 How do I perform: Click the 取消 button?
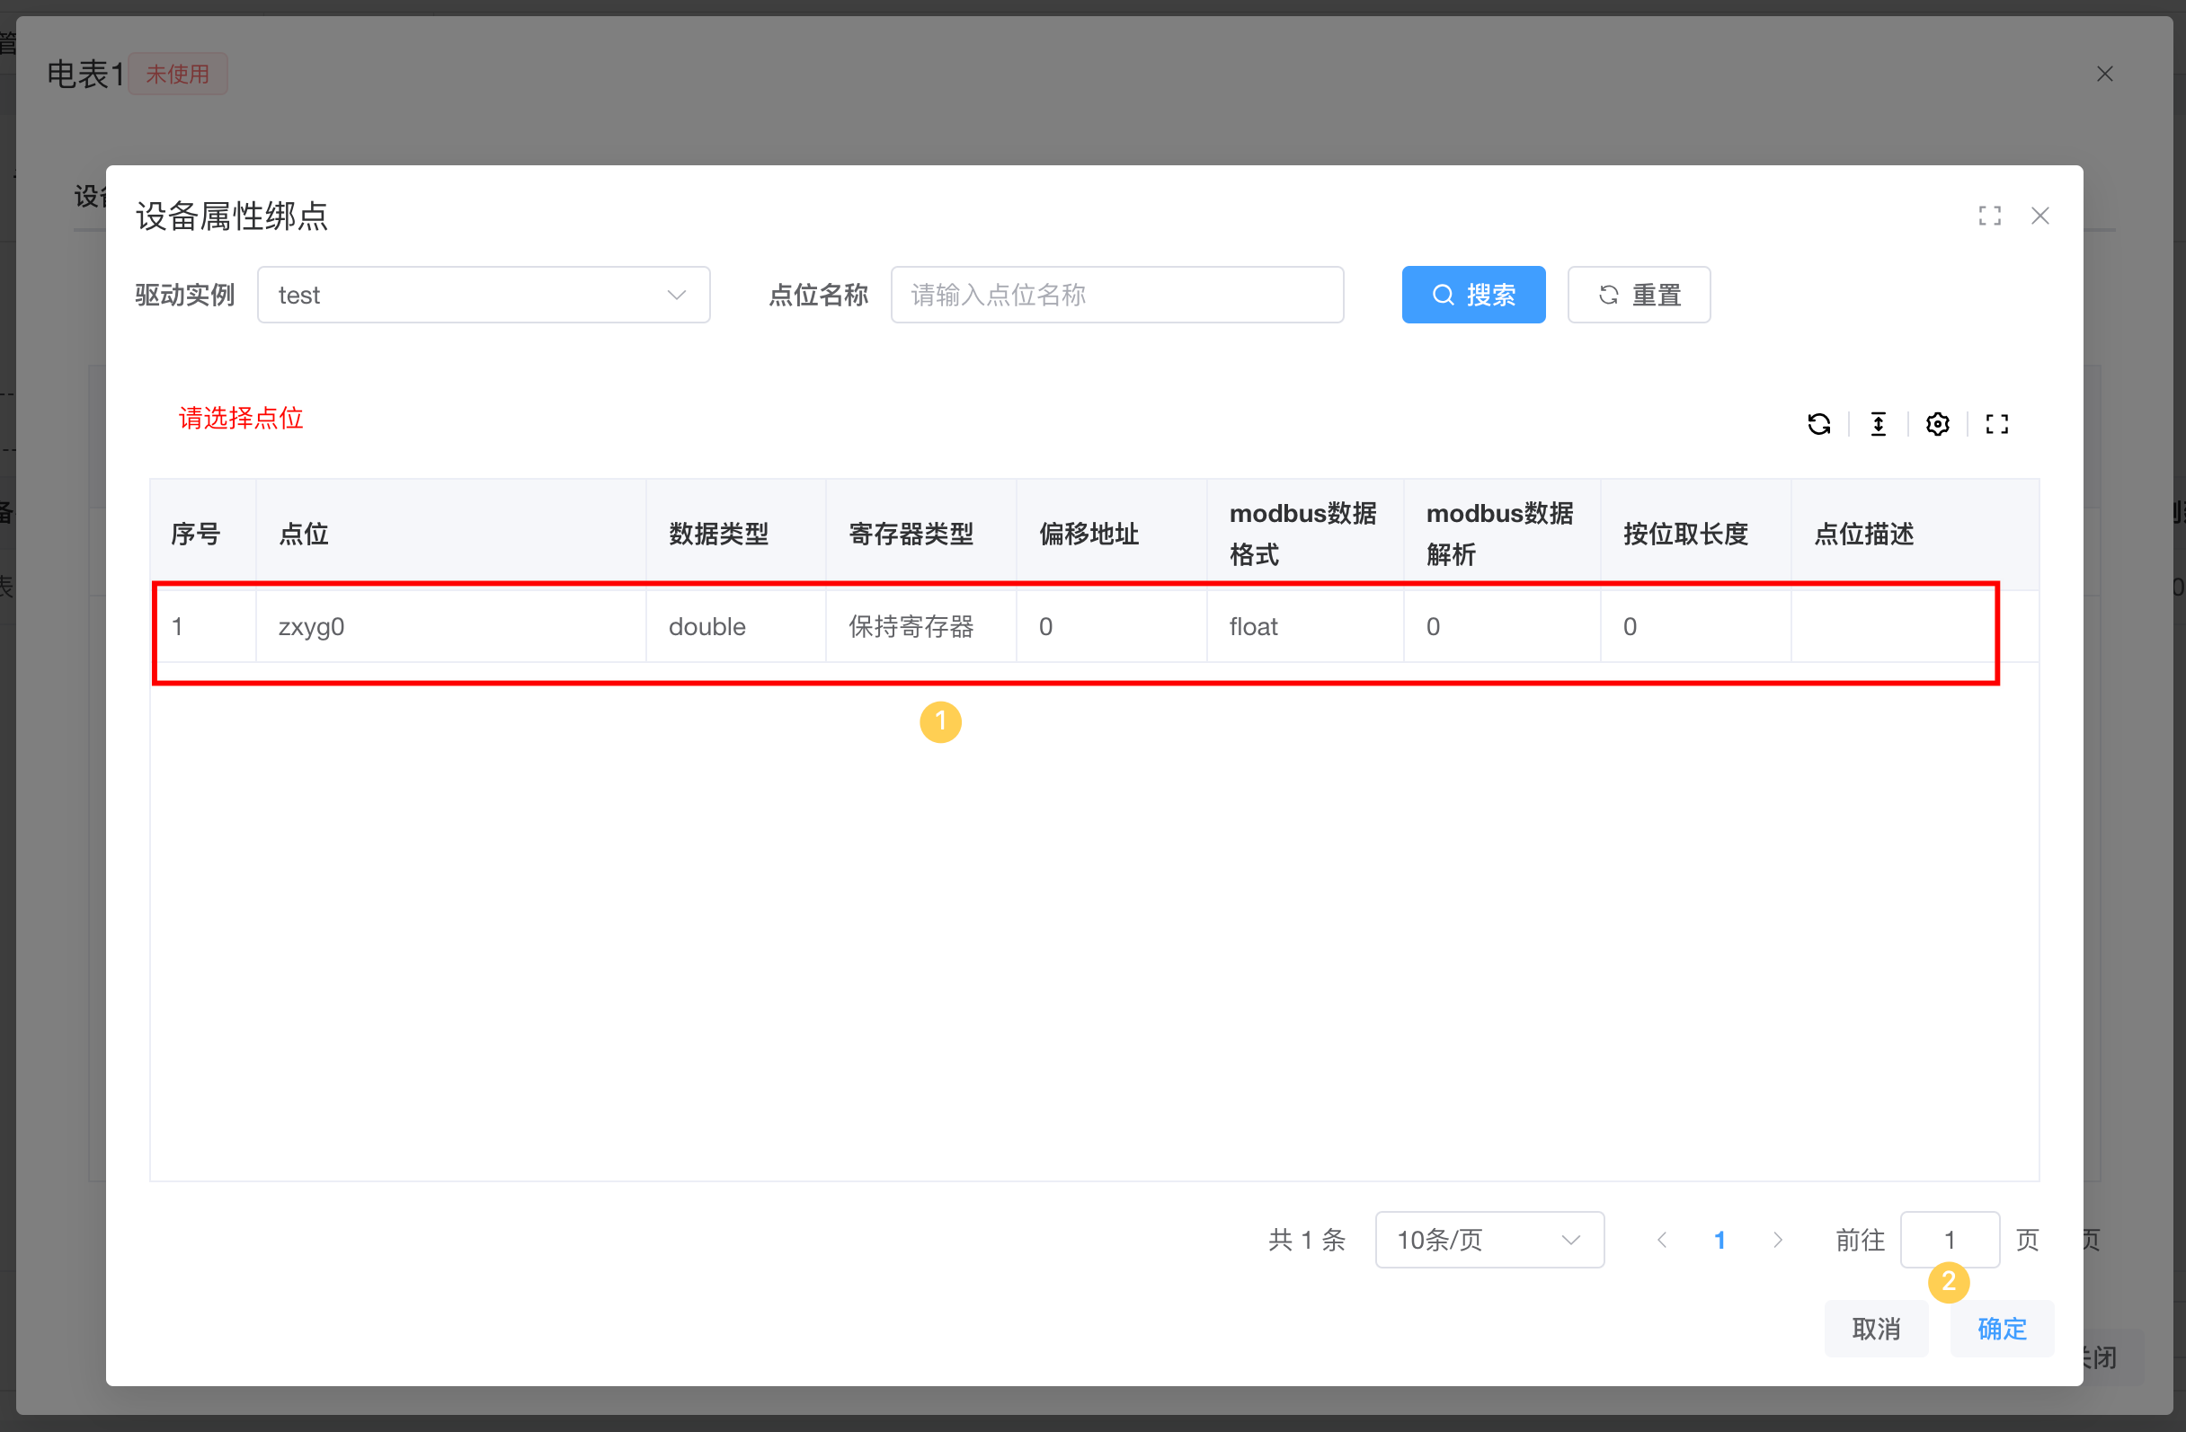tap(1876, 1329)
